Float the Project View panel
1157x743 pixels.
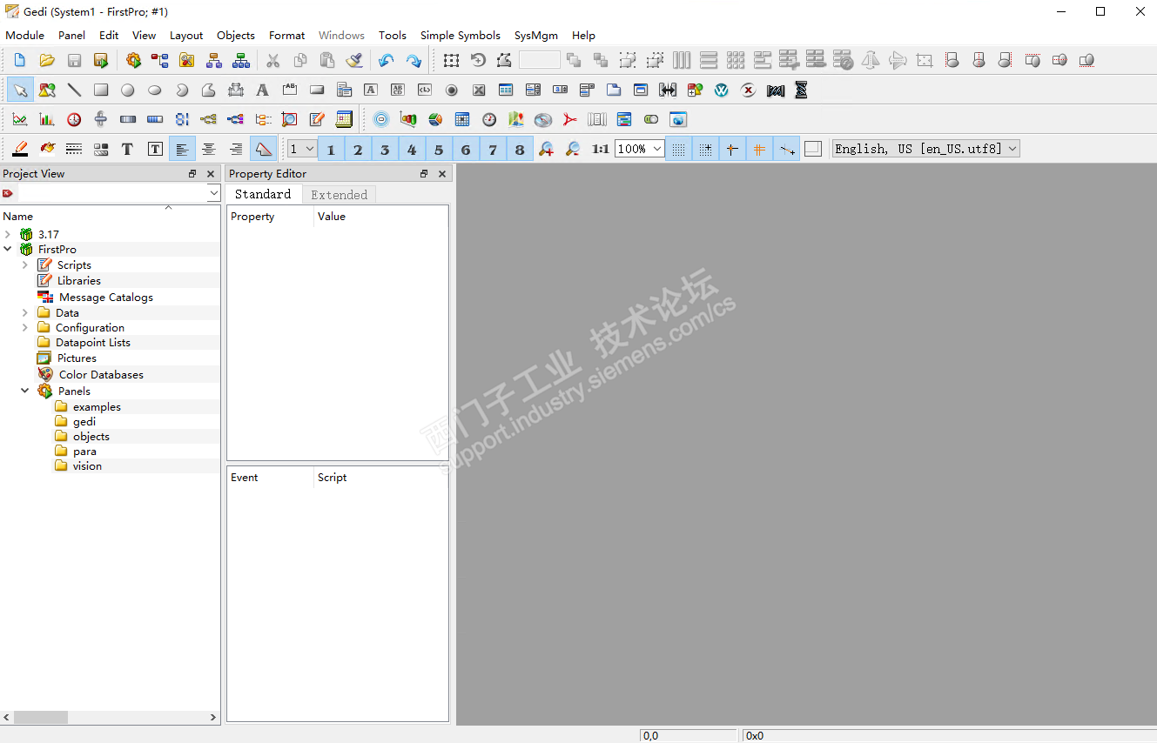(192, 174)
